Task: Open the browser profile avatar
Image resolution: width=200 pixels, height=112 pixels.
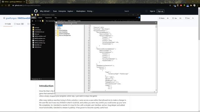Action: point(194,6)
